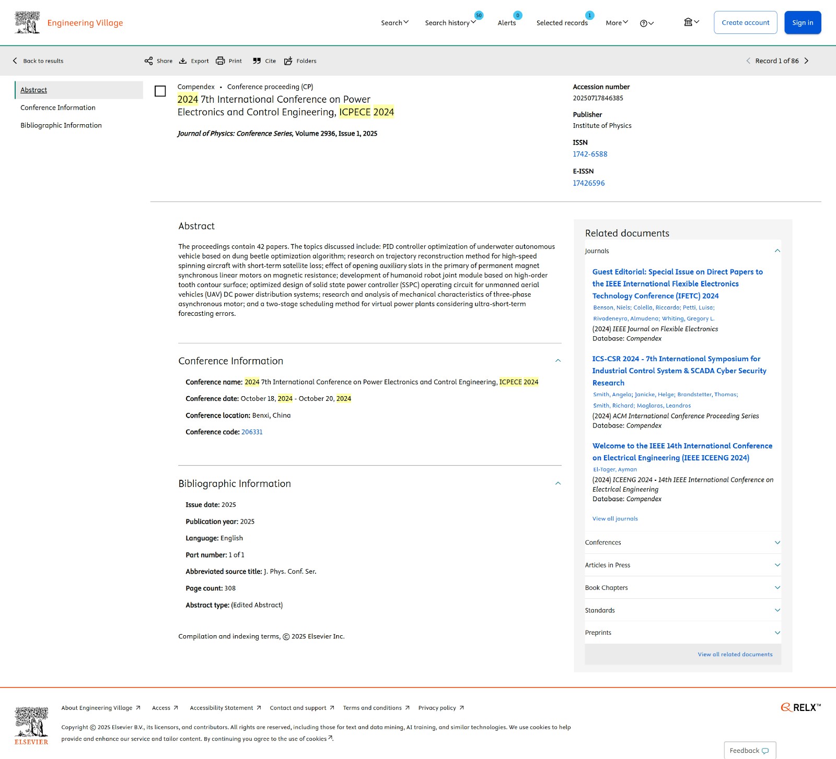Open the Alerts menu item
The width and height of the screenshot is (836, 759).
click(507, 22)
